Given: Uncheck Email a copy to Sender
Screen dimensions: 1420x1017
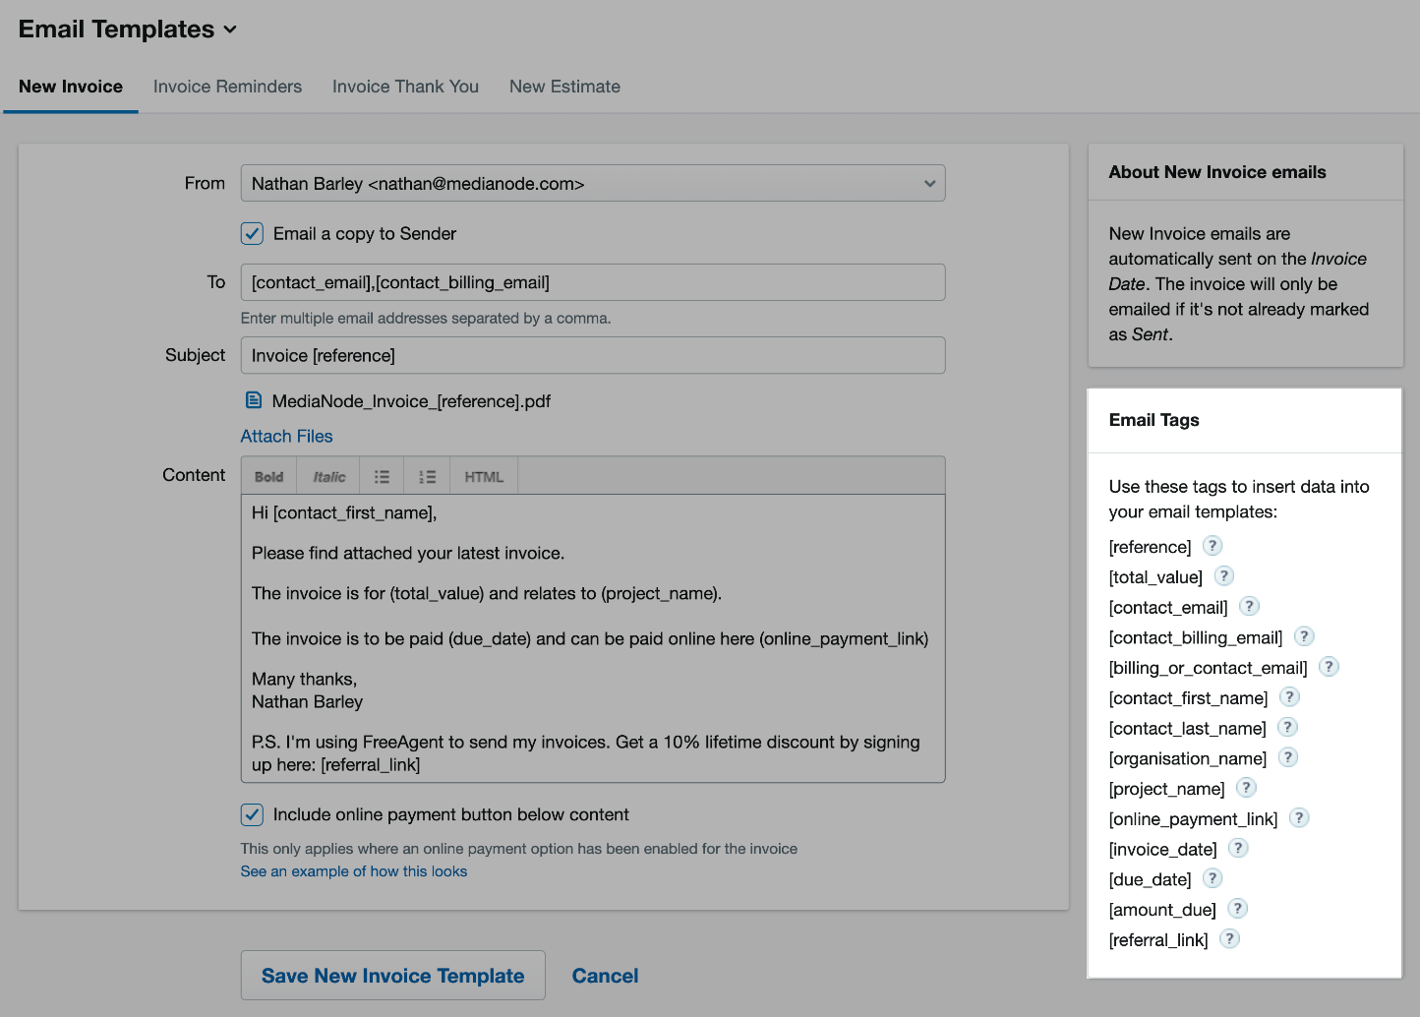Looking at the screenshot, I should 252,233.
